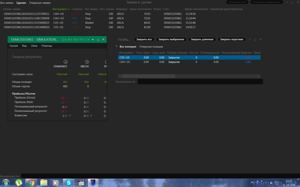Switch to the Все заявки tab
Image resolution: width=300 pixels, height=187 pixels.
coord(7,3)
